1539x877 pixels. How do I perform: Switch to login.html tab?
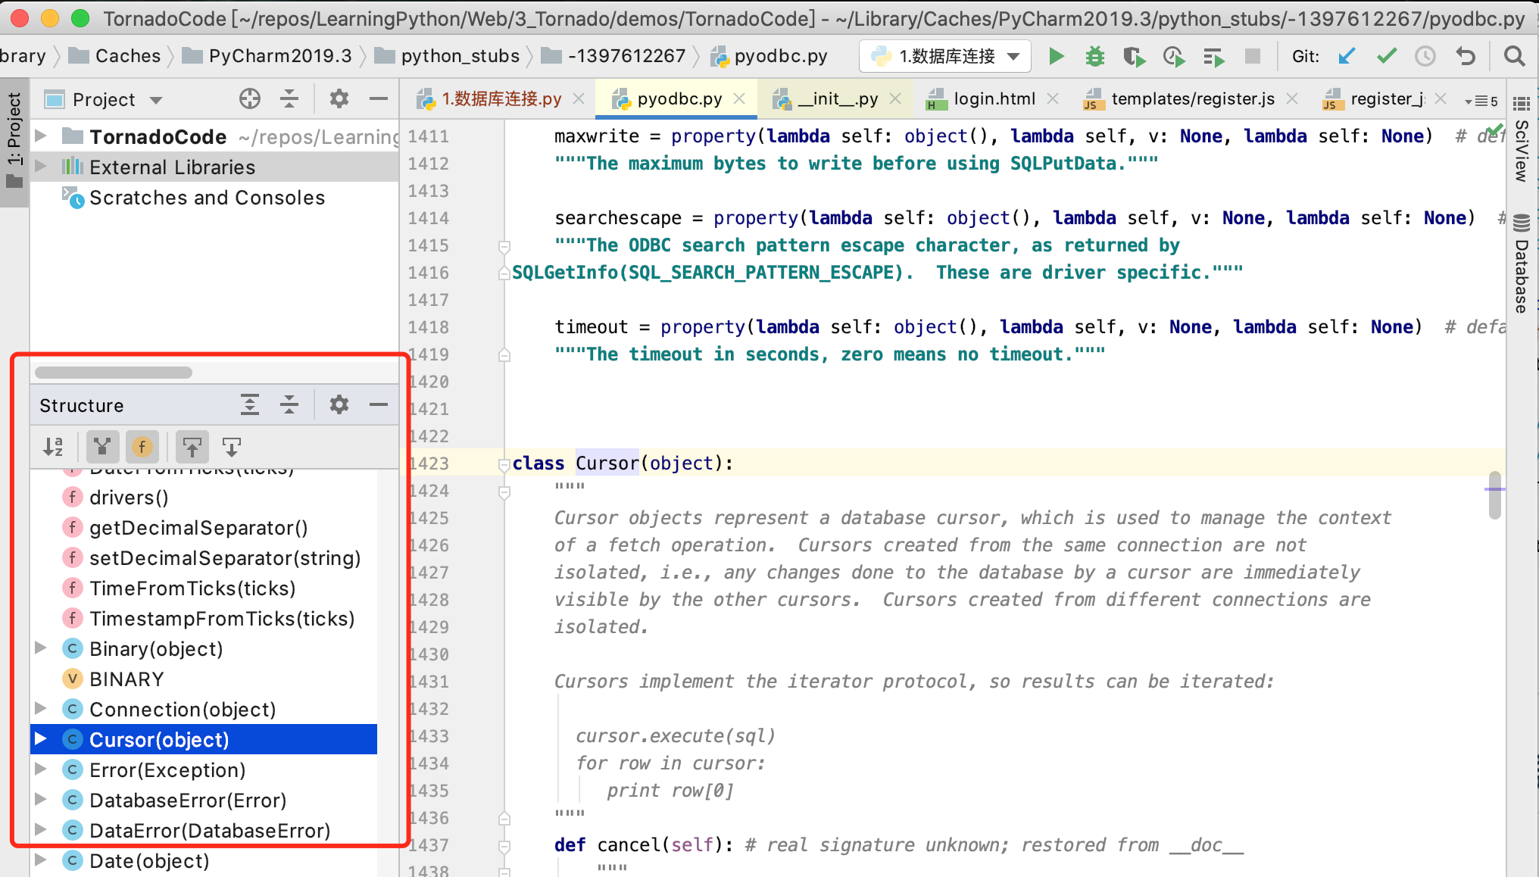(x=993, y=99)
